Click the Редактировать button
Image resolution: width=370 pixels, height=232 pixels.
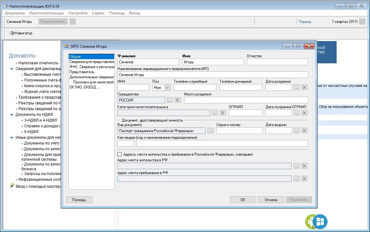[52, 22]
